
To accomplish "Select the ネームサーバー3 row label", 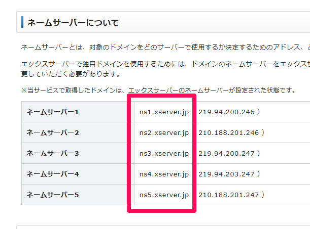I will point(53,153).
